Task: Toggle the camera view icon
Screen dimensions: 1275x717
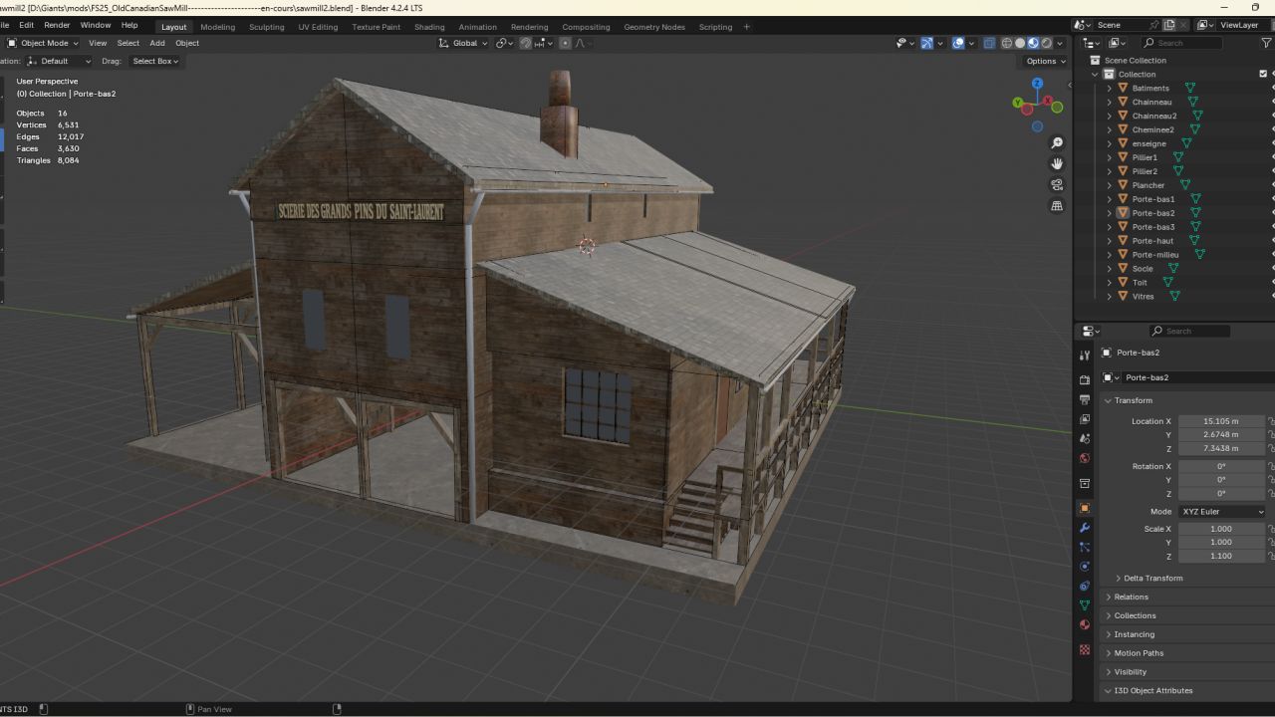Action: point(1057,185)
